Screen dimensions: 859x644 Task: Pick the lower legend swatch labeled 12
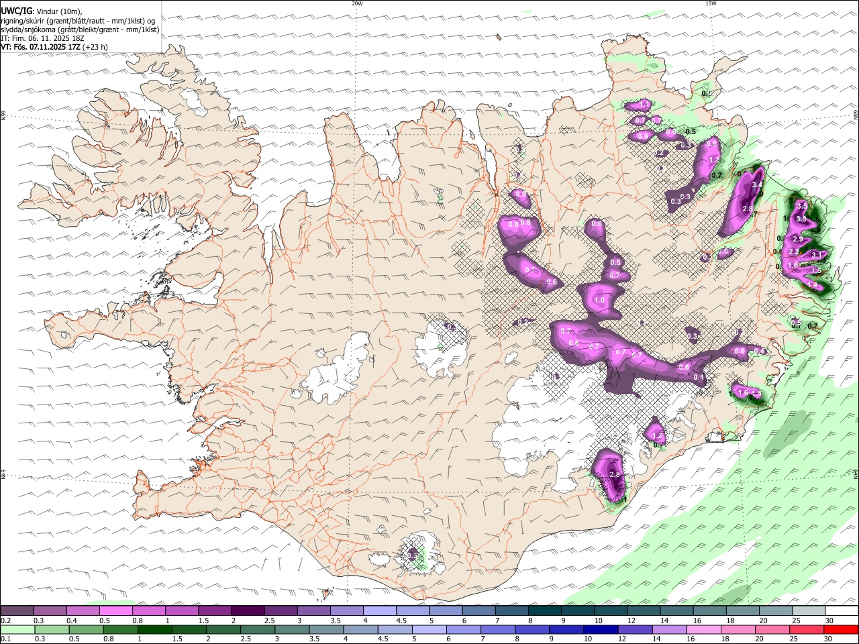click(635, 630)
